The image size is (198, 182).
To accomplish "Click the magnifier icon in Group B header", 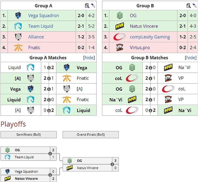I will click(189, 5).
